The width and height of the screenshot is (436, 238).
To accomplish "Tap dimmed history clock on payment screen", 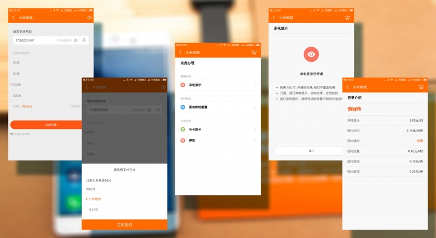I will pyautogui.click(x=163, y=87).
